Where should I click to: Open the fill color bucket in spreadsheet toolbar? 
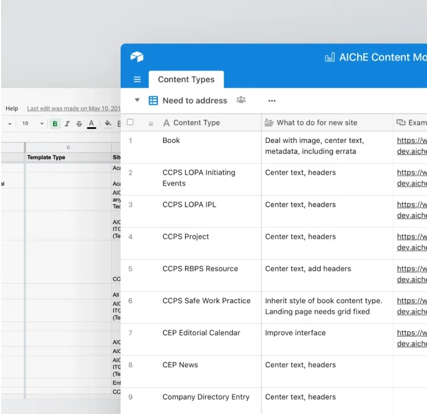coord(108,123)
